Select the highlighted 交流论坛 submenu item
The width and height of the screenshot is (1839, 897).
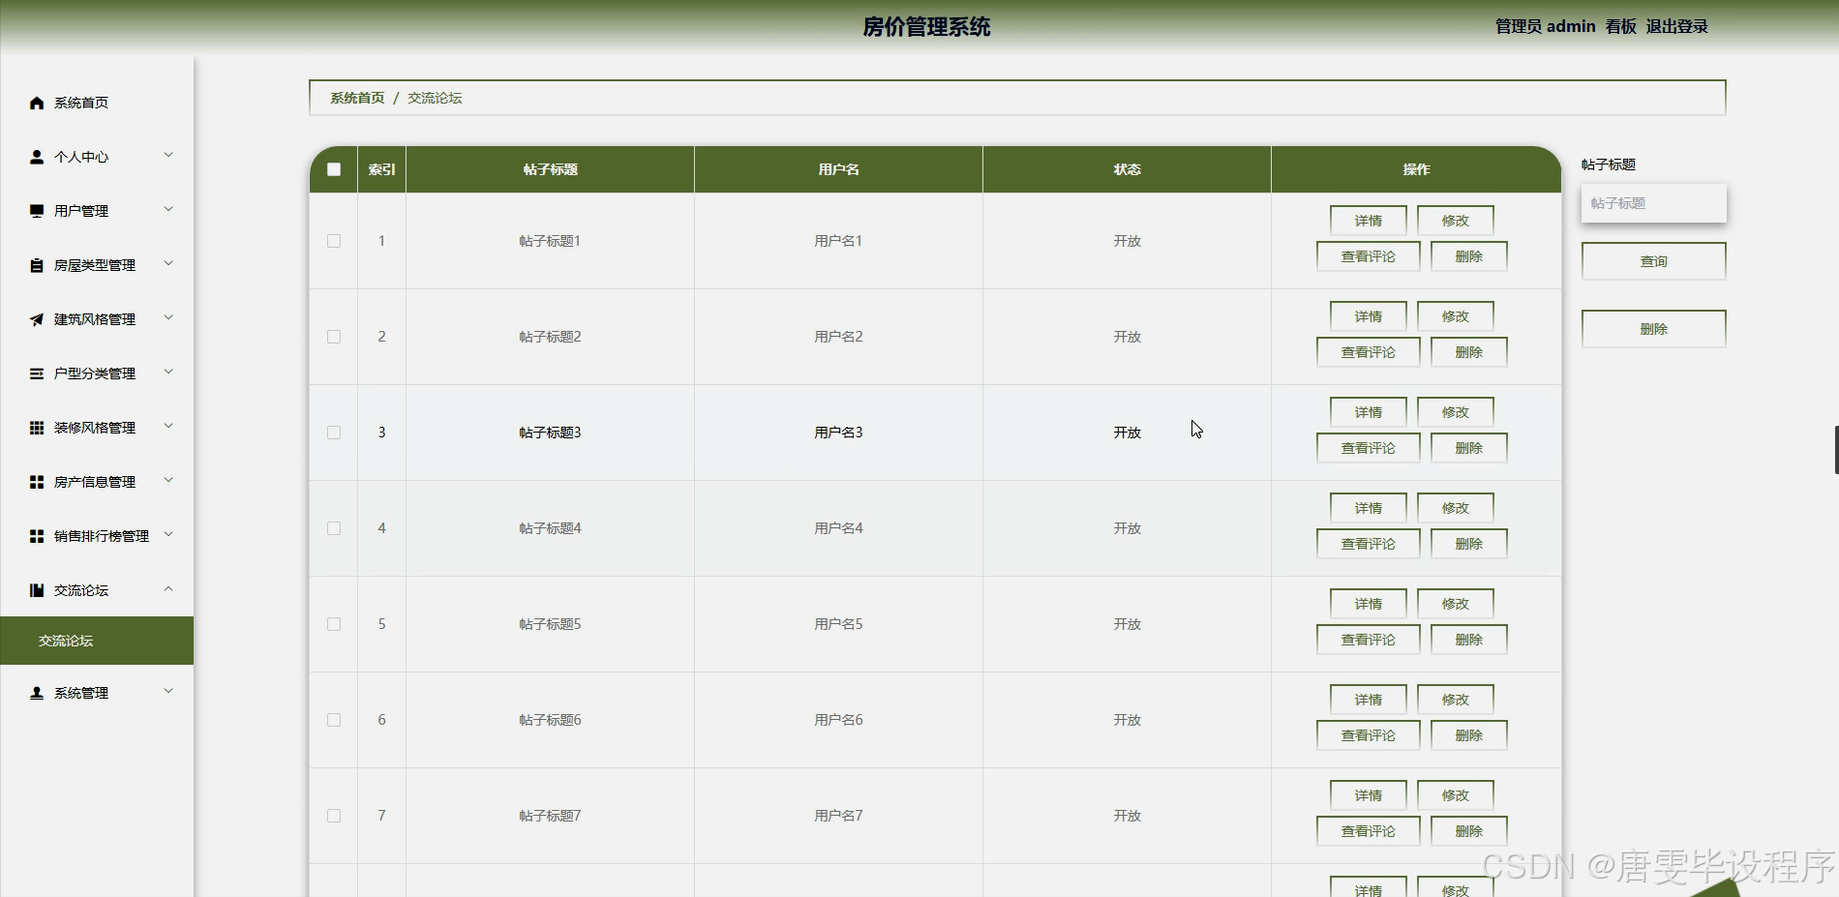tap(97, 641)
